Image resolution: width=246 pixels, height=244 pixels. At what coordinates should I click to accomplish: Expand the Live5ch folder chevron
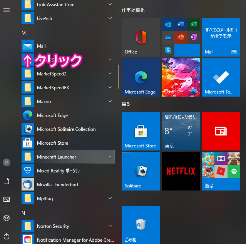[x=110, y=18]
